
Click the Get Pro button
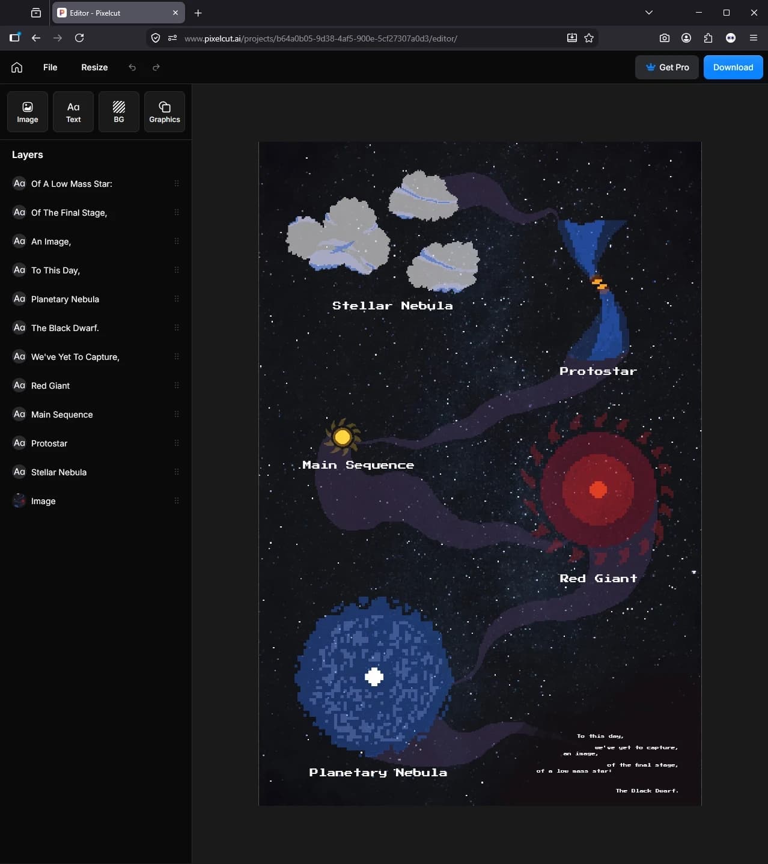point(667,67)
